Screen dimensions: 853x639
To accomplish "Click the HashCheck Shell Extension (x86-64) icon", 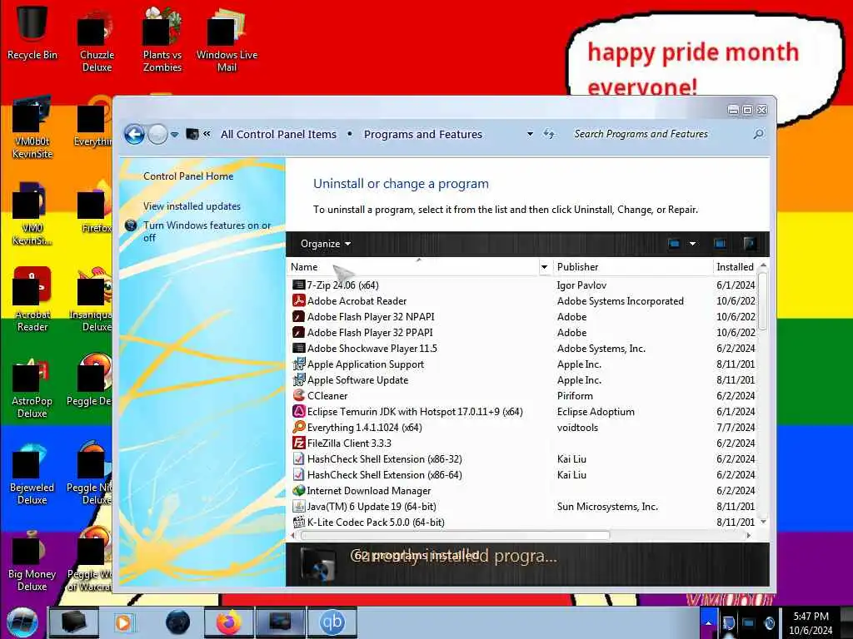I will point(299,474).
